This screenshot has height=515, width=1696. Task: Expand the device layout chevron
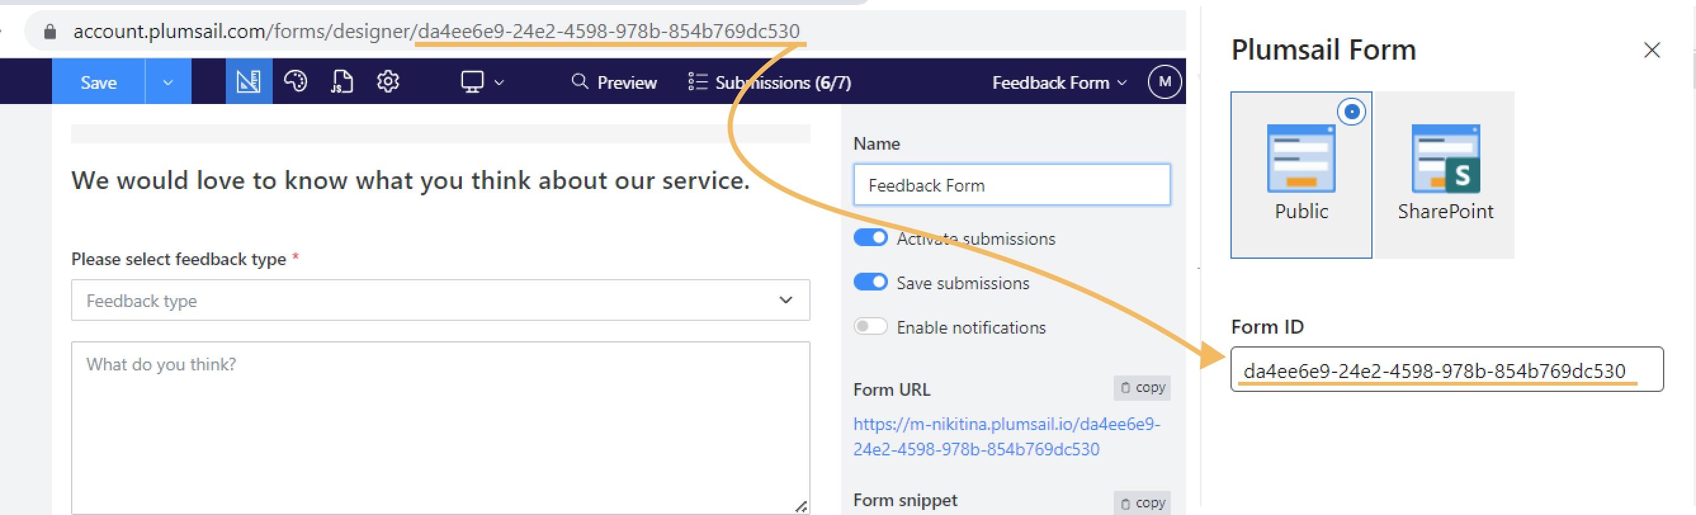(x=499, y=82)
